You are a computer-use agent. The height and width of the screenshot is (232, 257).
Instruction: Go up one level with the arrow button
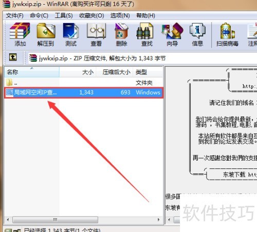[13, 57]
